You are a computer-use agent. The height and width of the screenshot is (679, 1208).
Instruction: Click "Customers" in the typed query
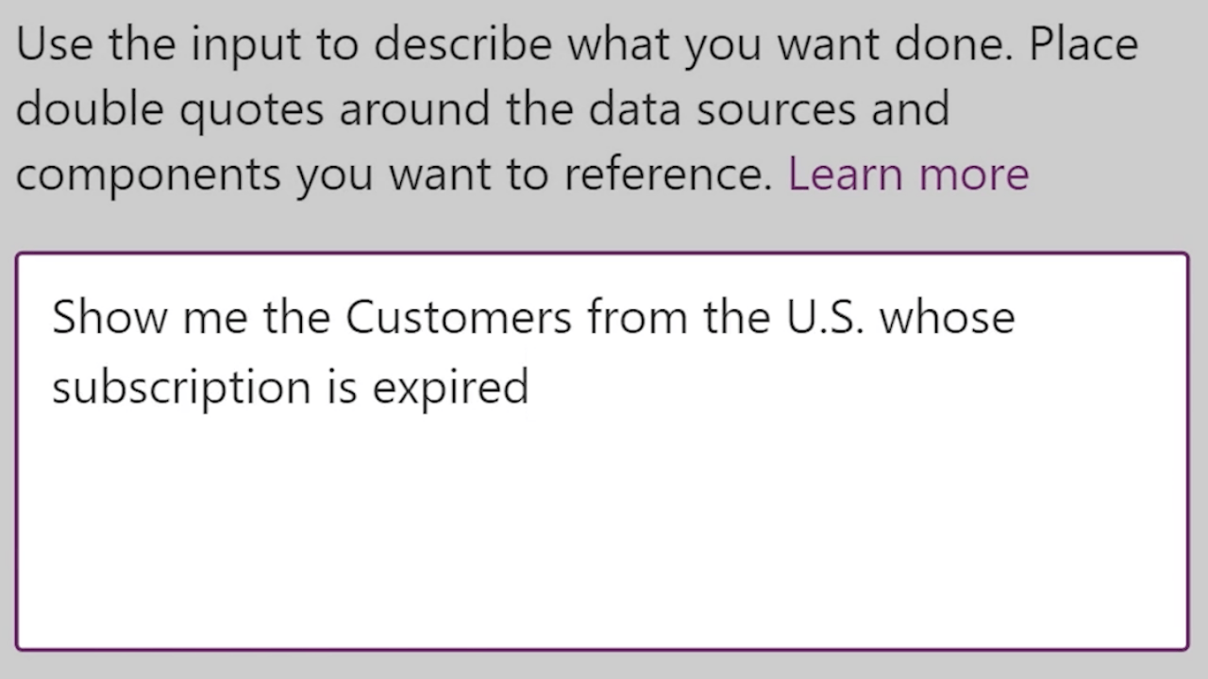point(458,317)
